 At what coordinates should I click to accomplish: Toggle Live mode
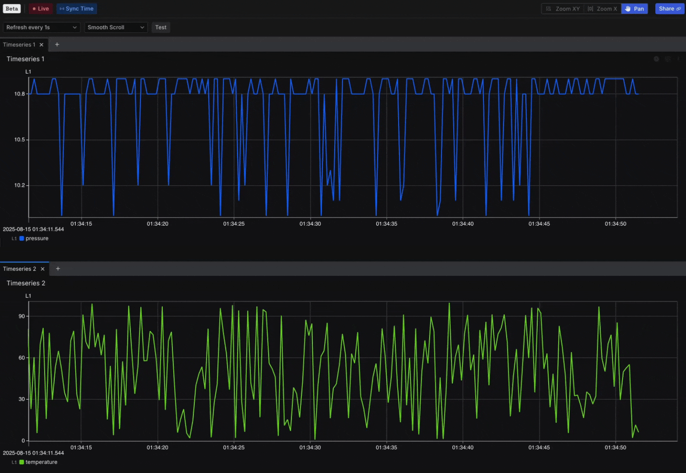(41, 9)
